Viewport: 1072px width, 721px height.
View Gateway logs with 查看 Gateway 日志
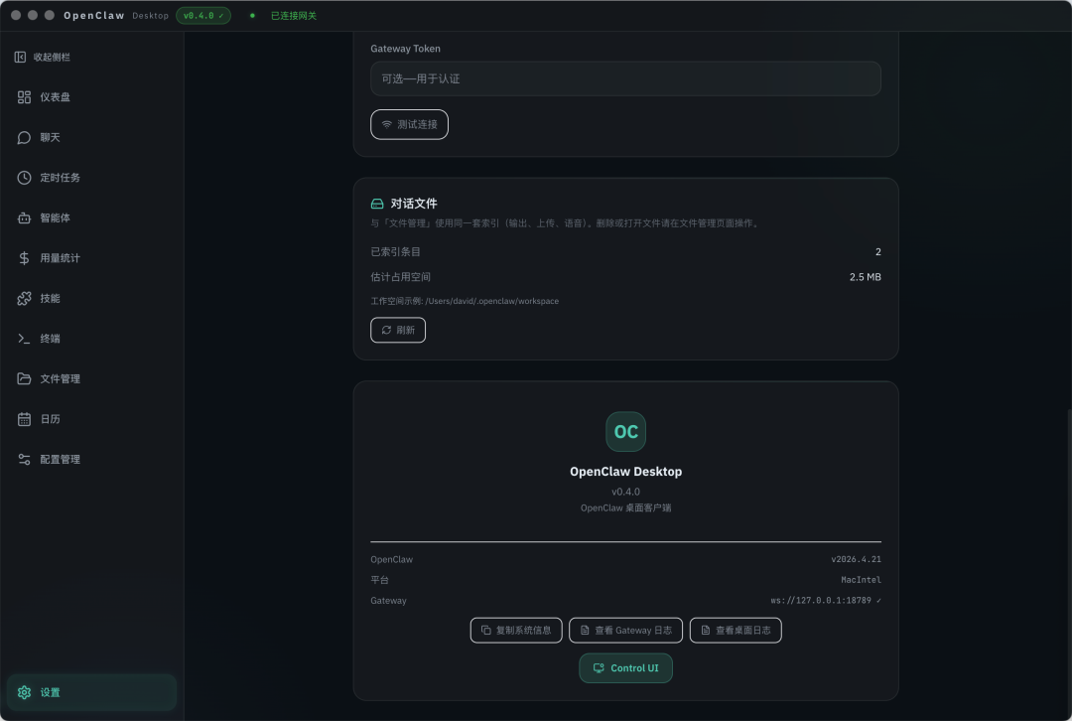tap(625, 630)
